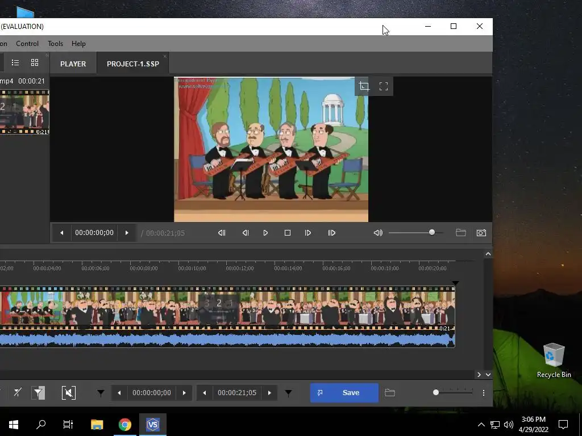582x436 pixels.
Task: Toggle the fragment marker tool with slash
Action: [18, 393]
